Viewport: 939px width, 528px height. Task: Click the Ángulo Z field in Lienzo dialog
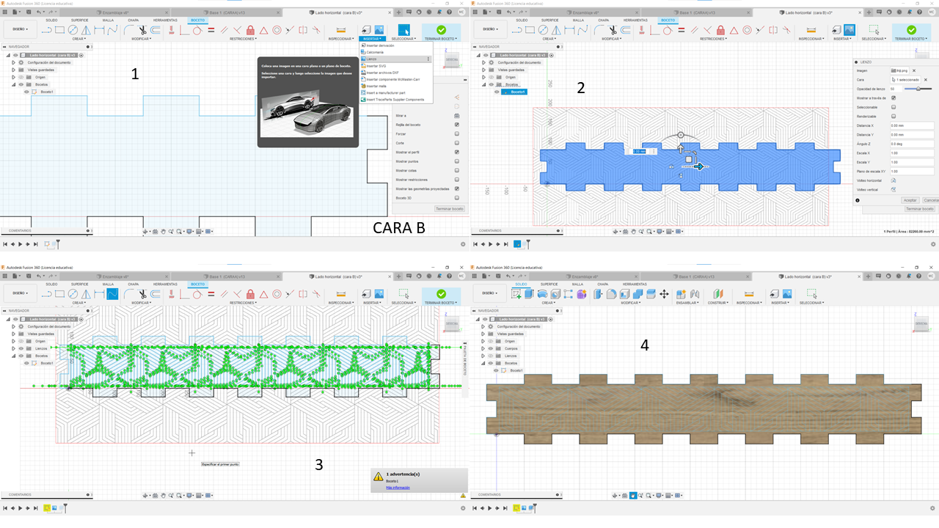913,144
